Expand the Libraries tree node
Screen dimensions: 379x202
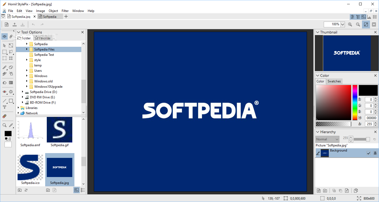(18, 108)
